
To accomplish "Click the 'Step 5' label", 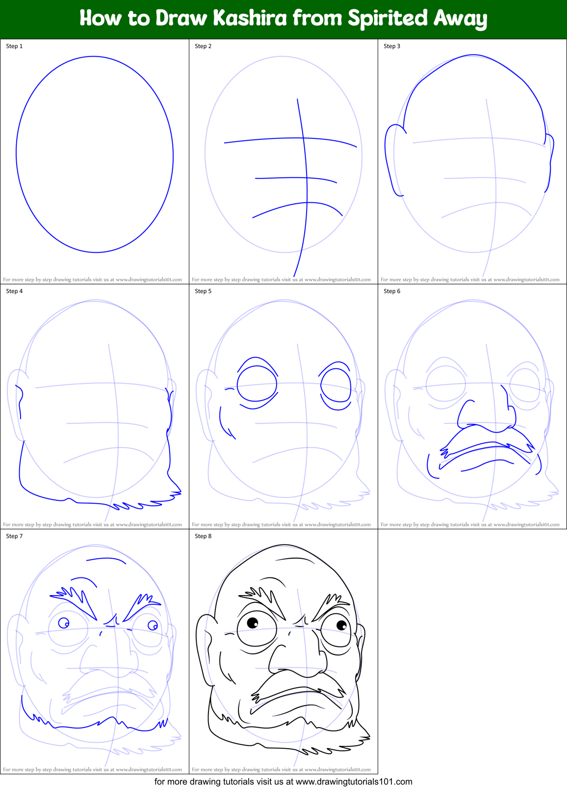I will tap(203, 291).
